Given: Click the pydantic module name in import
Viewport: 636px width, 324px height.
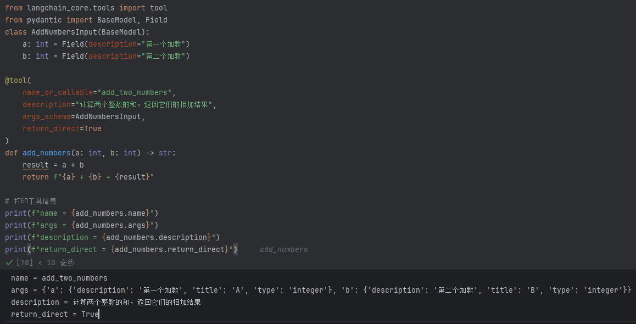Looking at the screenshot, I should tap(44, 20).
